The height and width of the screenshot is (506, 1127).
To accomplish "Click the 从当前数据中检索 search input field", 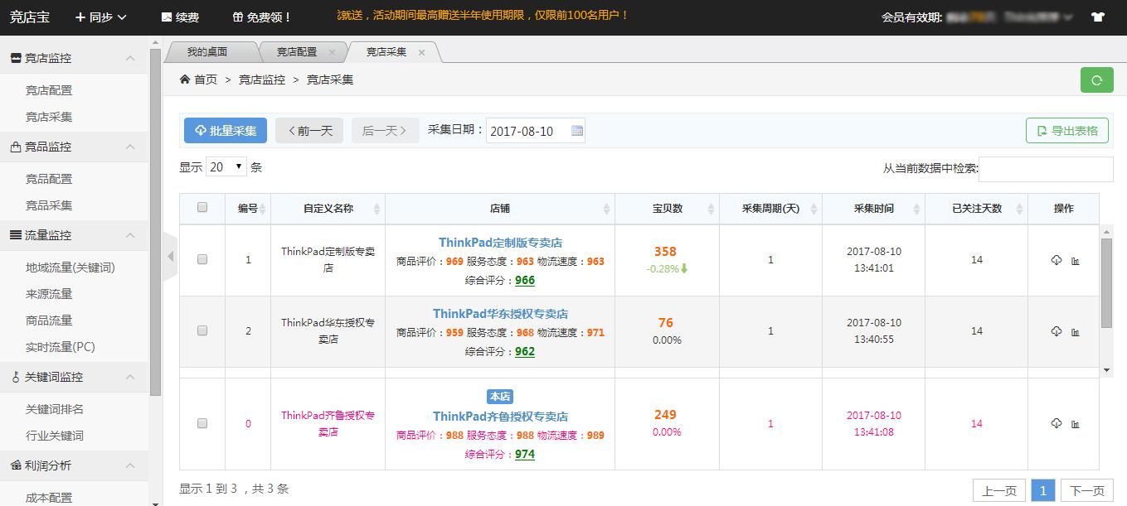I will (x=1046, y=169).
